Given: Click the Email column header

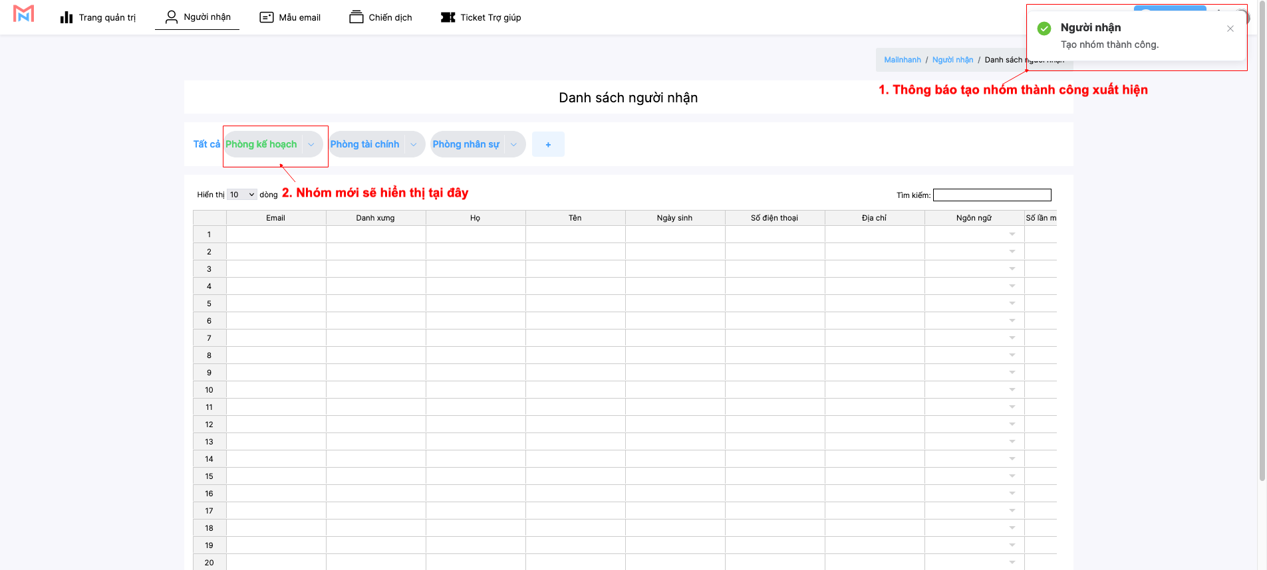Looking at the screenshot, I should (275, 218).
